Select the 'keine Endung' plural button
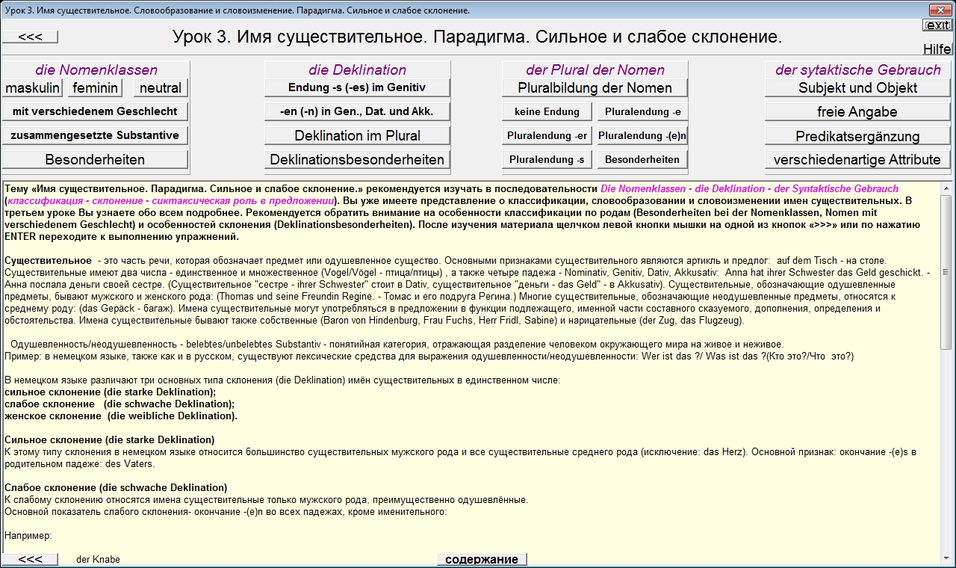Viewport: 956px width, 568px height. point(547,112)
